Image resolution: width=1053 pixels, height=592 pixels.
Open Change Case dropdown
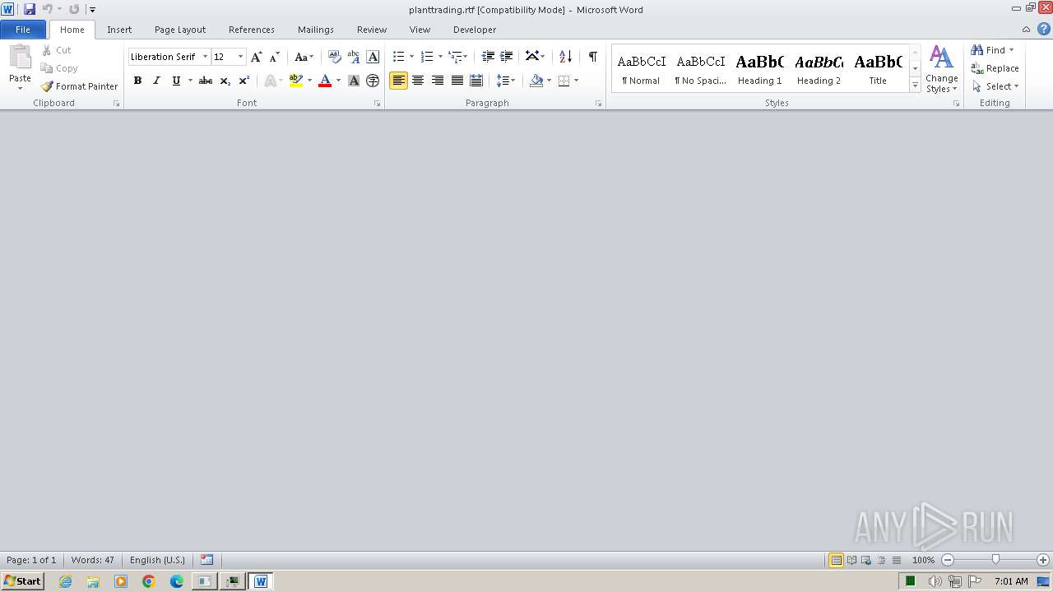304,57
